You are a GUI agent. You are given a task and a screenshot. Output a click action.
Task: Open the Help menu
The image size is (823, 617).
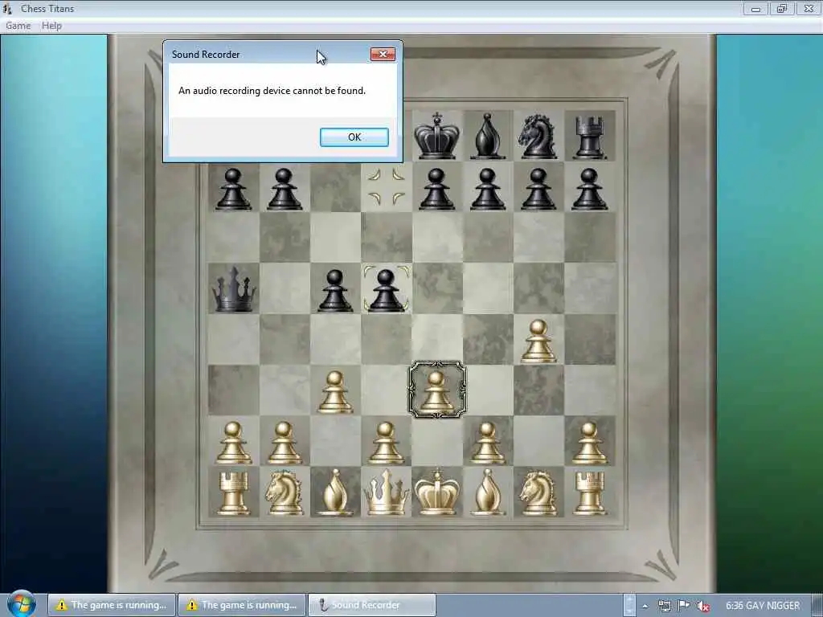(x=51, y=26)
